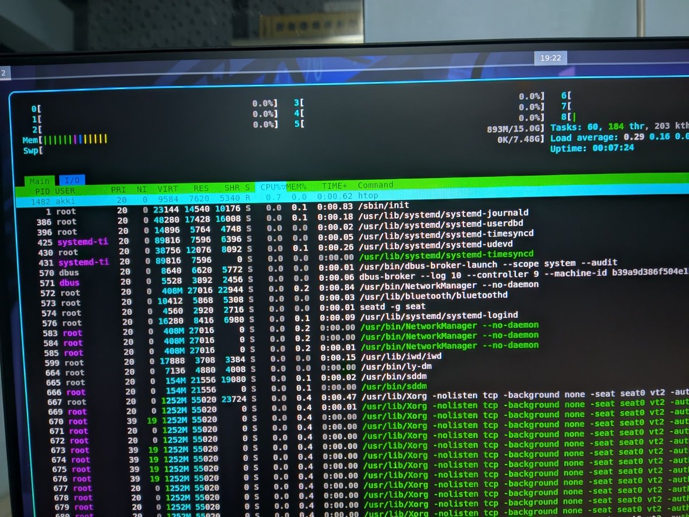Screen dimensions: 689x517
Task: Click the Mem usage meter bar
Action: (65, 140)
